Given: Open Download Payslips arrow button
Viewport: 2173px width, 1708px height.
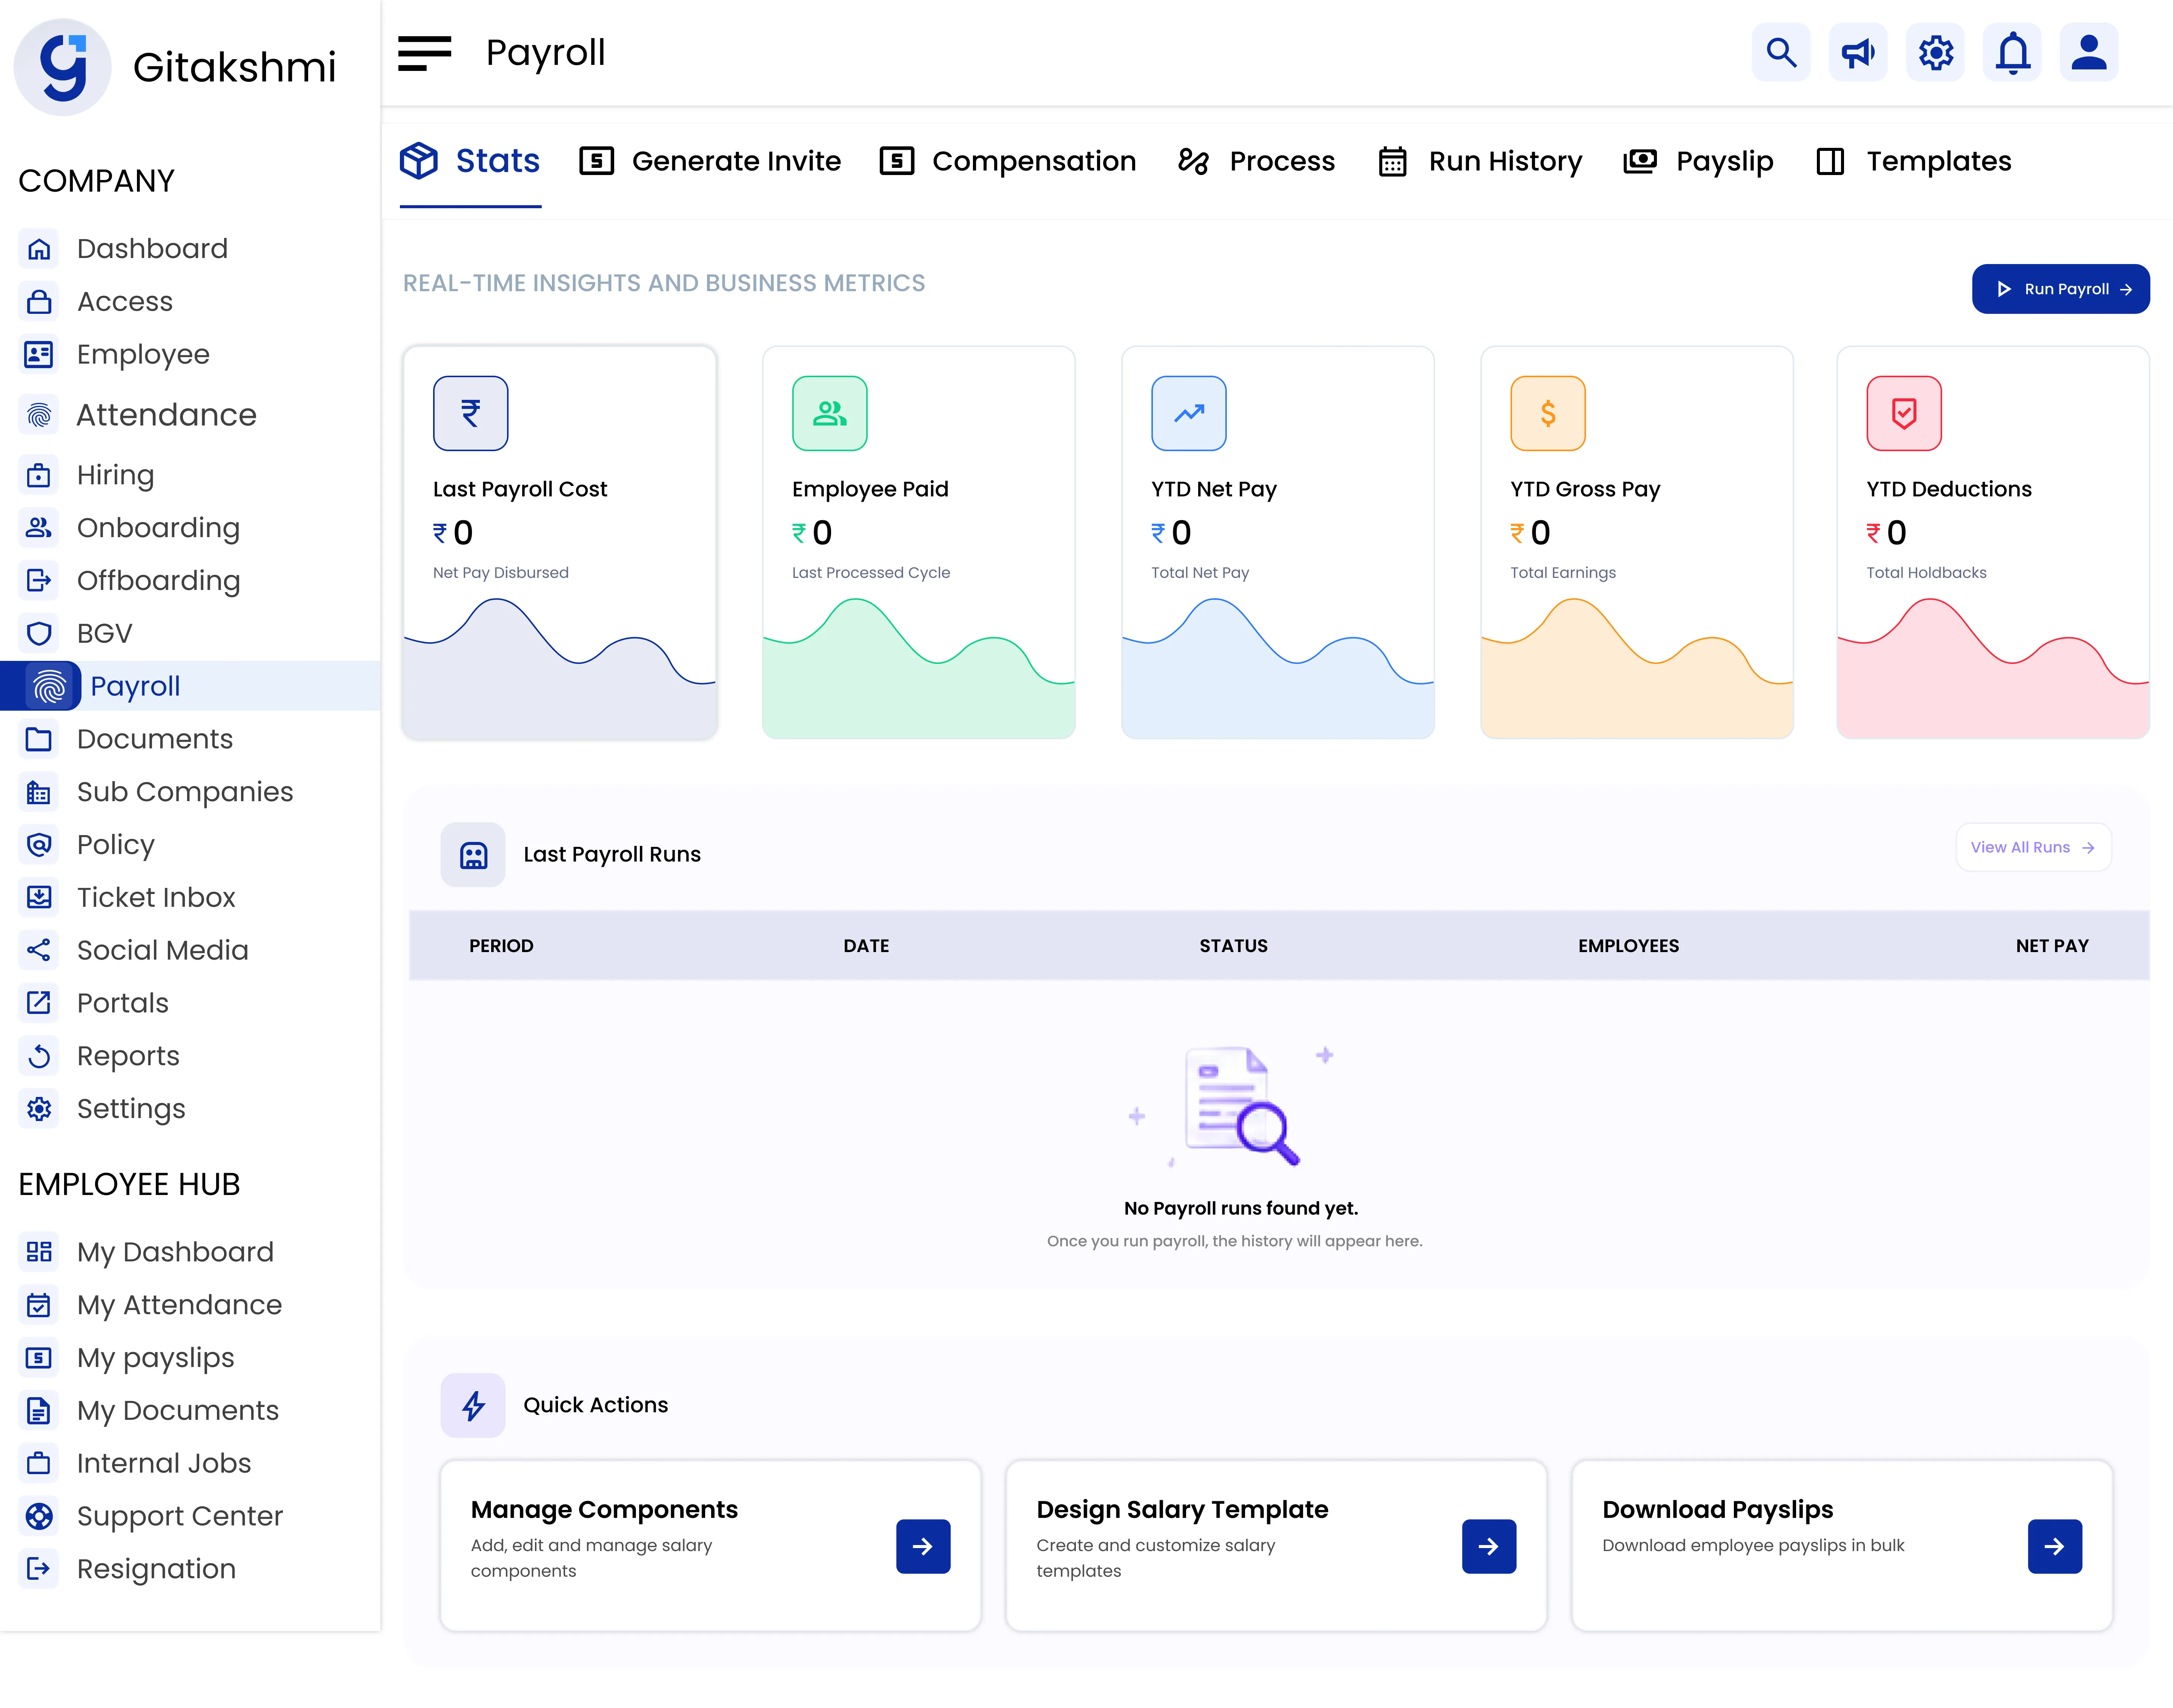Looking at the screenshot, I should coord(2055,1546).
